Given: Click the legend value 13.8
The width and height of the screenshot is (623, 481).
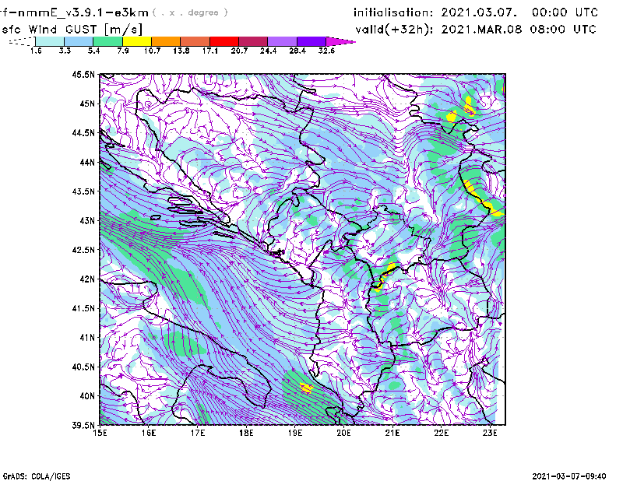Looking at the screenshot, I should tap(181, 51).
